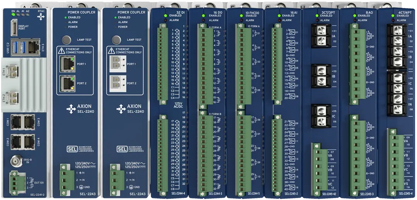Click ground symbol on RJ45 power coupler
Viewport: 417px width, 200px height.
[81, 187]
